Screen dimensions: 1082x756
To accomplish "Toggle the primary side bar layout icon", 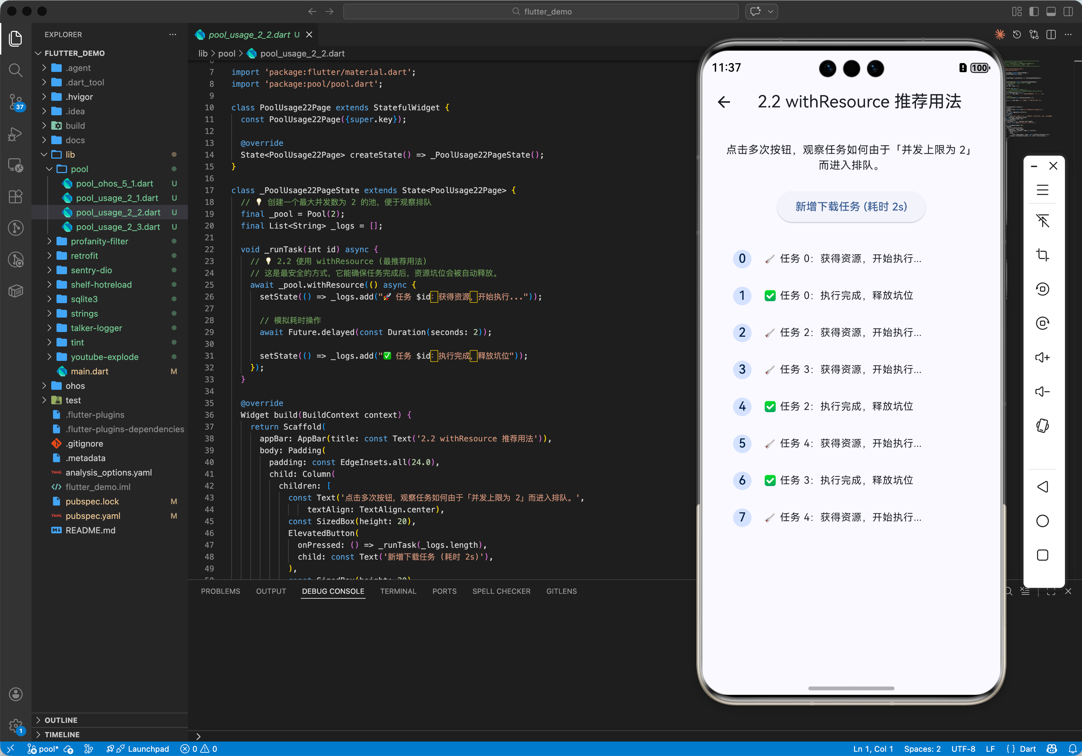I will pyautogui.click(x=1033, y=11).
